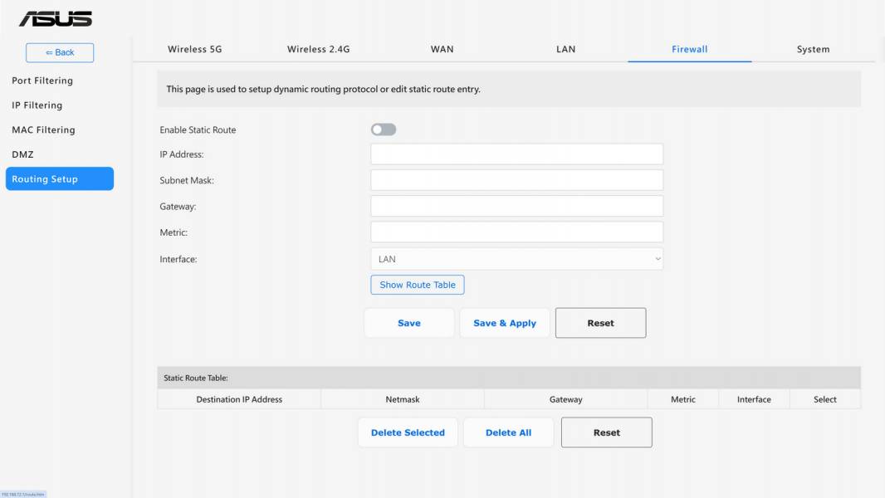Click Reset button beside Delete All
885x498 pixels.
(607, 432)
